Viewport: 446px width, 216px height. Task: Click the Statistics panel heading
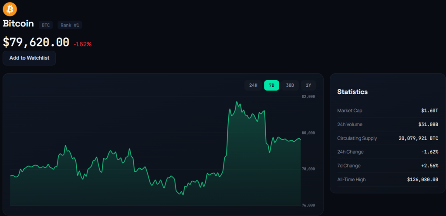[352, 92]
